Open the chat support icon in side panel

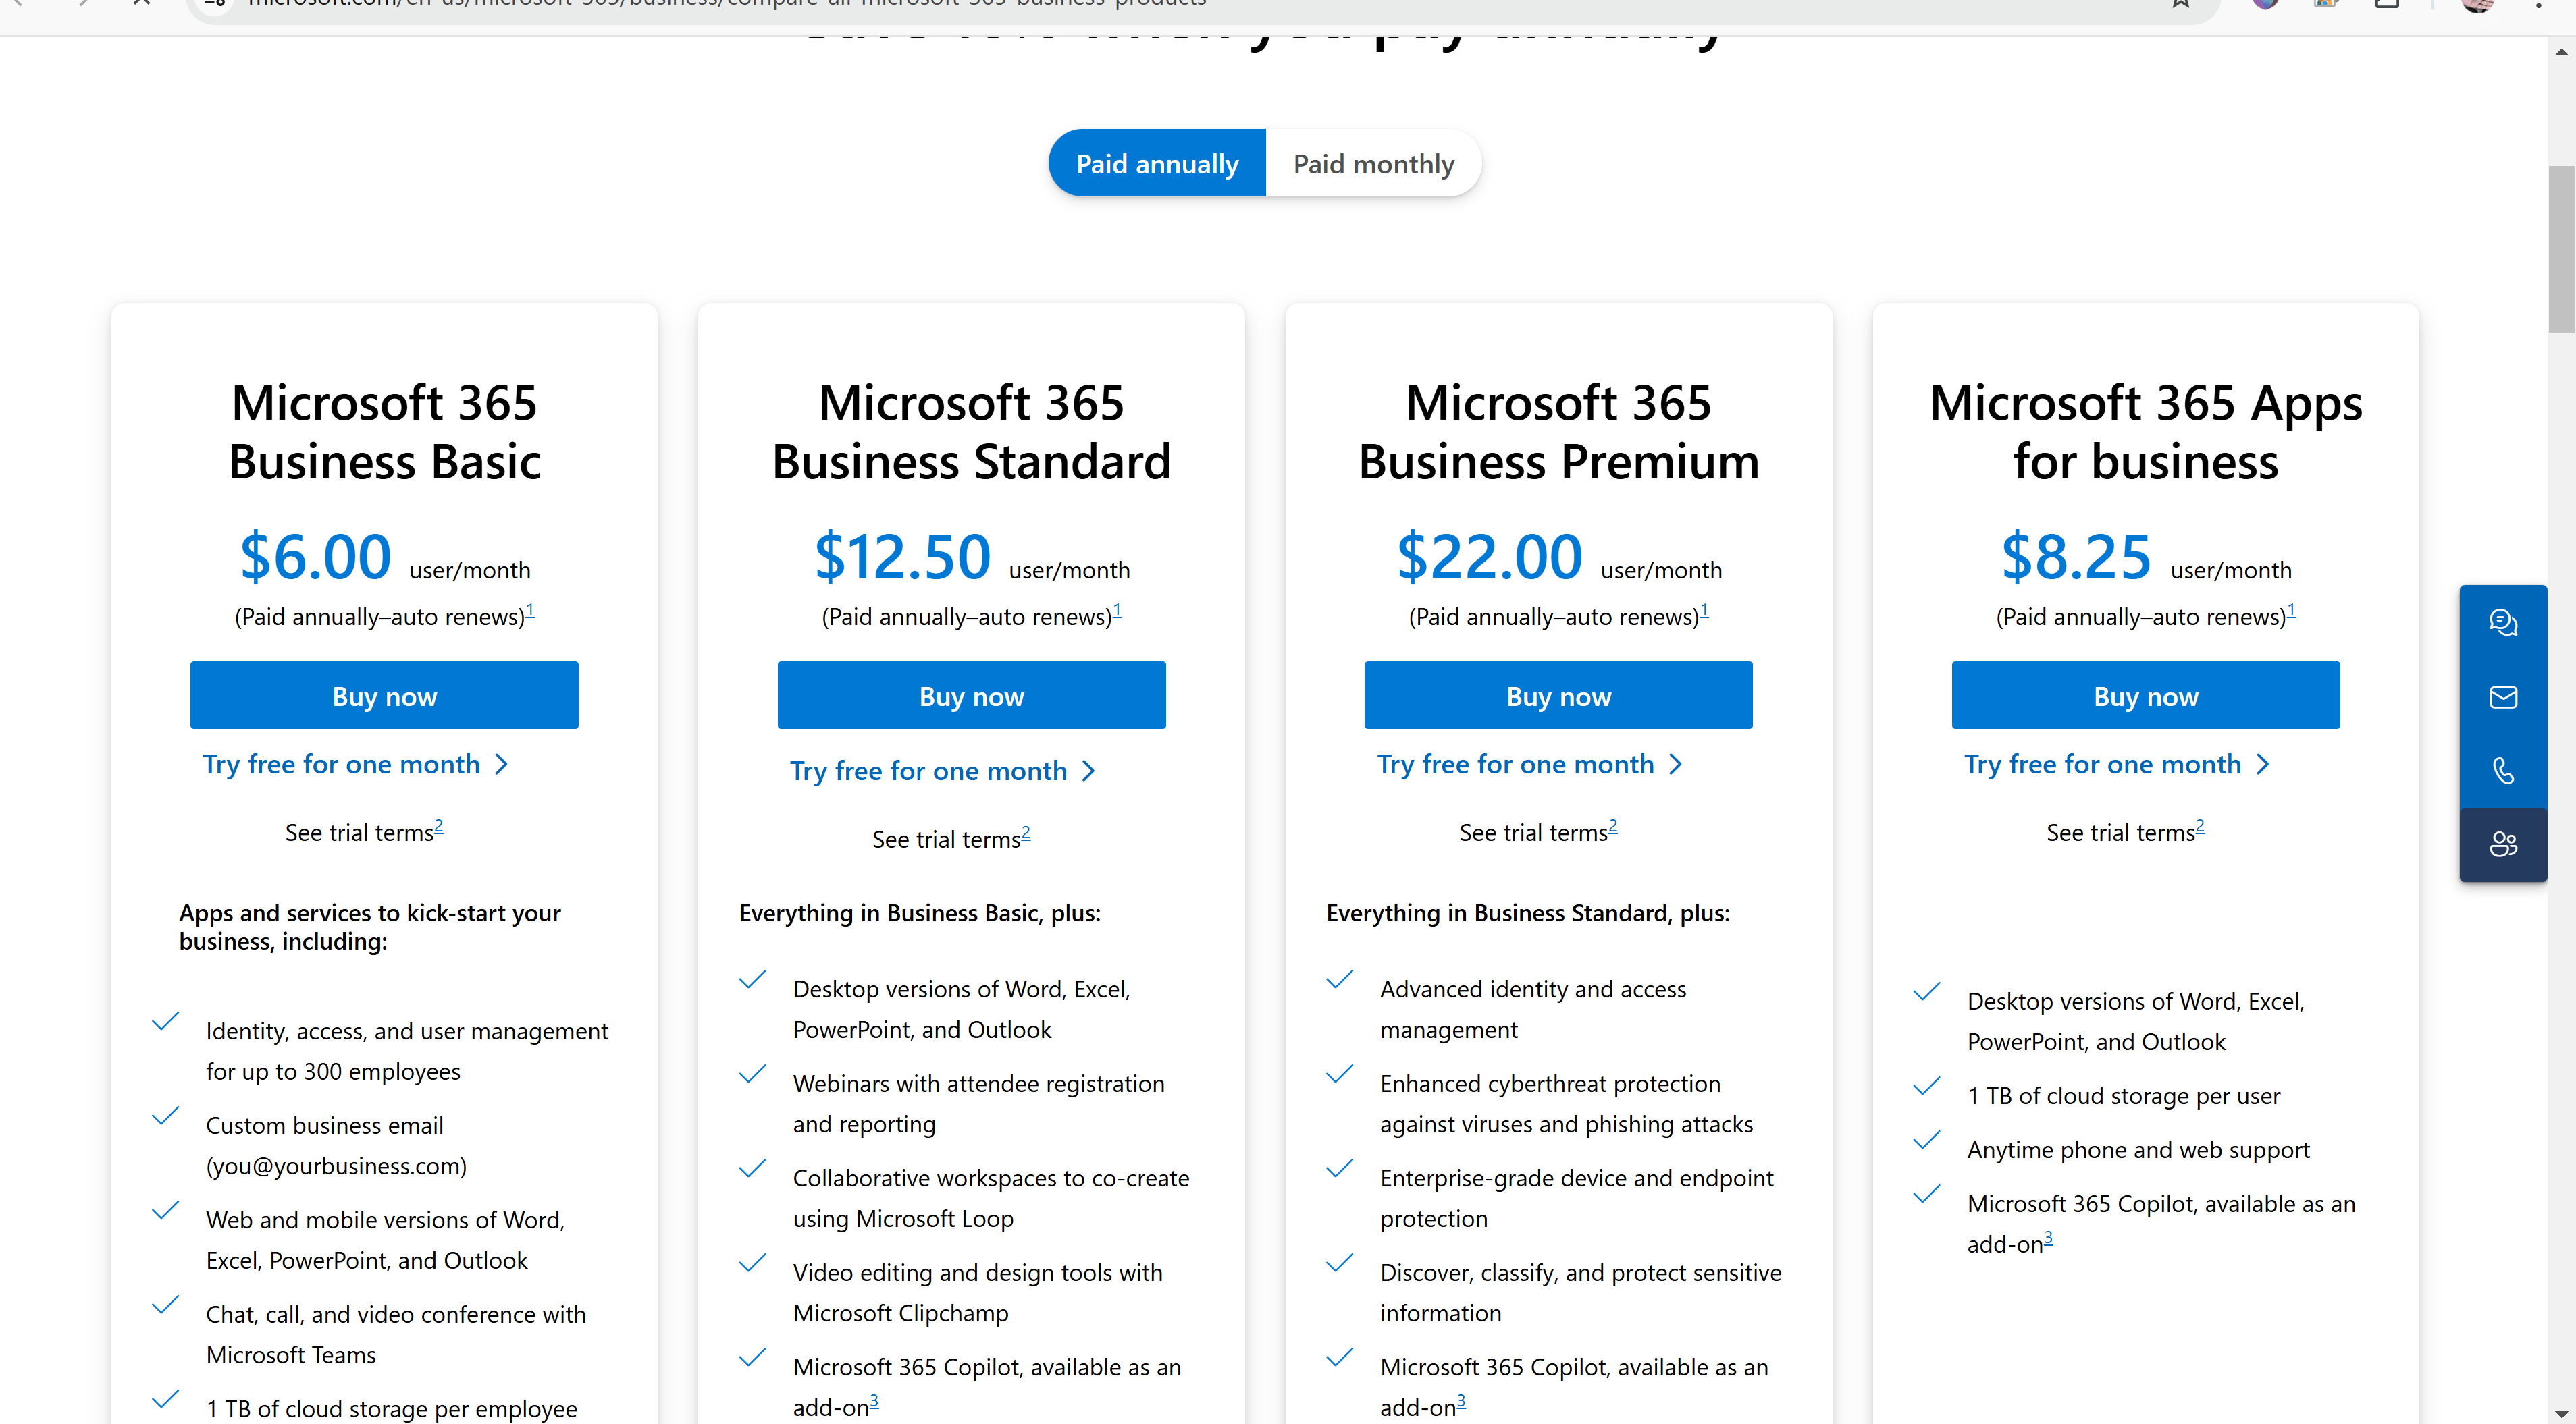[2502, 622]
